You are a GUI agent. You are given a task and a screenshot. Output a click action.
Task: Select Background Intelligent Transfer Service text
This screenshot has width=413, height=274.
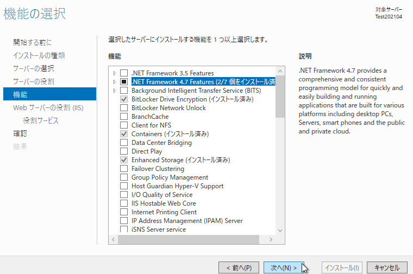[x=196, y=91]
